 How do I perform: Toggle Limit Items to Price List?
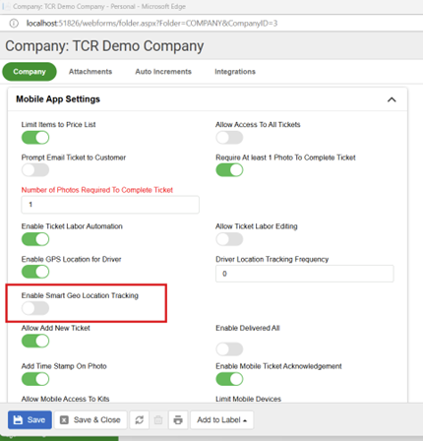tap(35, 138)
